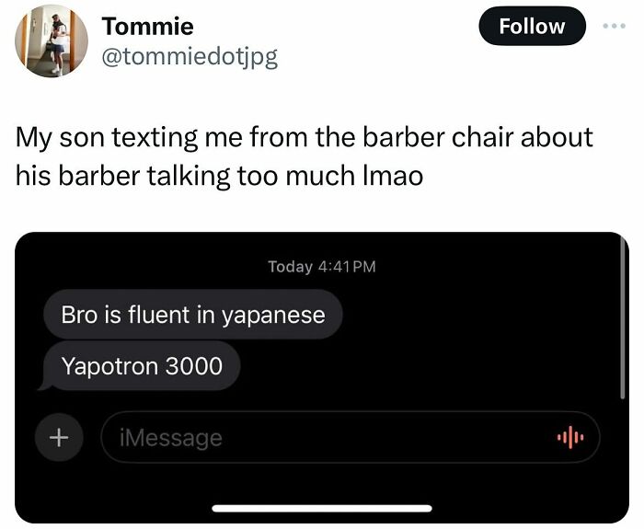Click the word "yapanese" in the message
The height and width of the screenshot is (529, 644).
274,316
